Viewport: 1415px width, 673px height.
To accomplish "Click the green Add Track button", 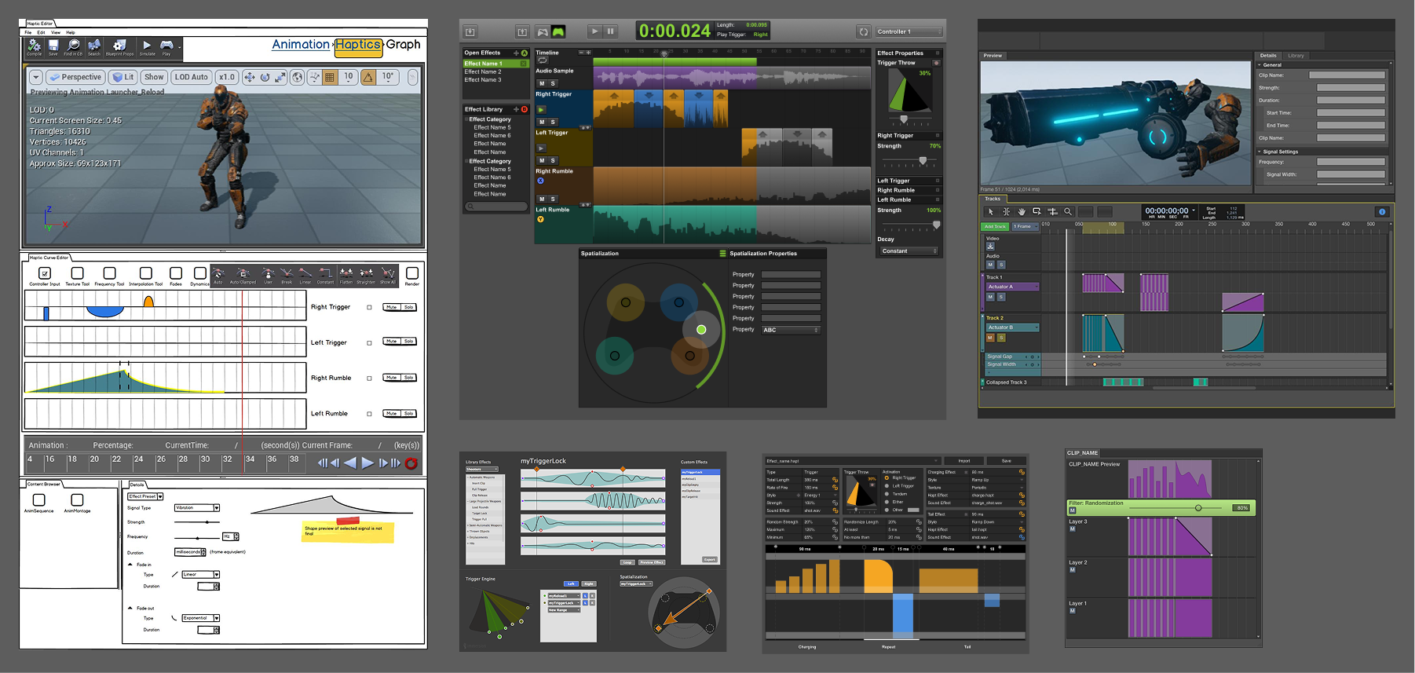I will [x=995, y=226].
